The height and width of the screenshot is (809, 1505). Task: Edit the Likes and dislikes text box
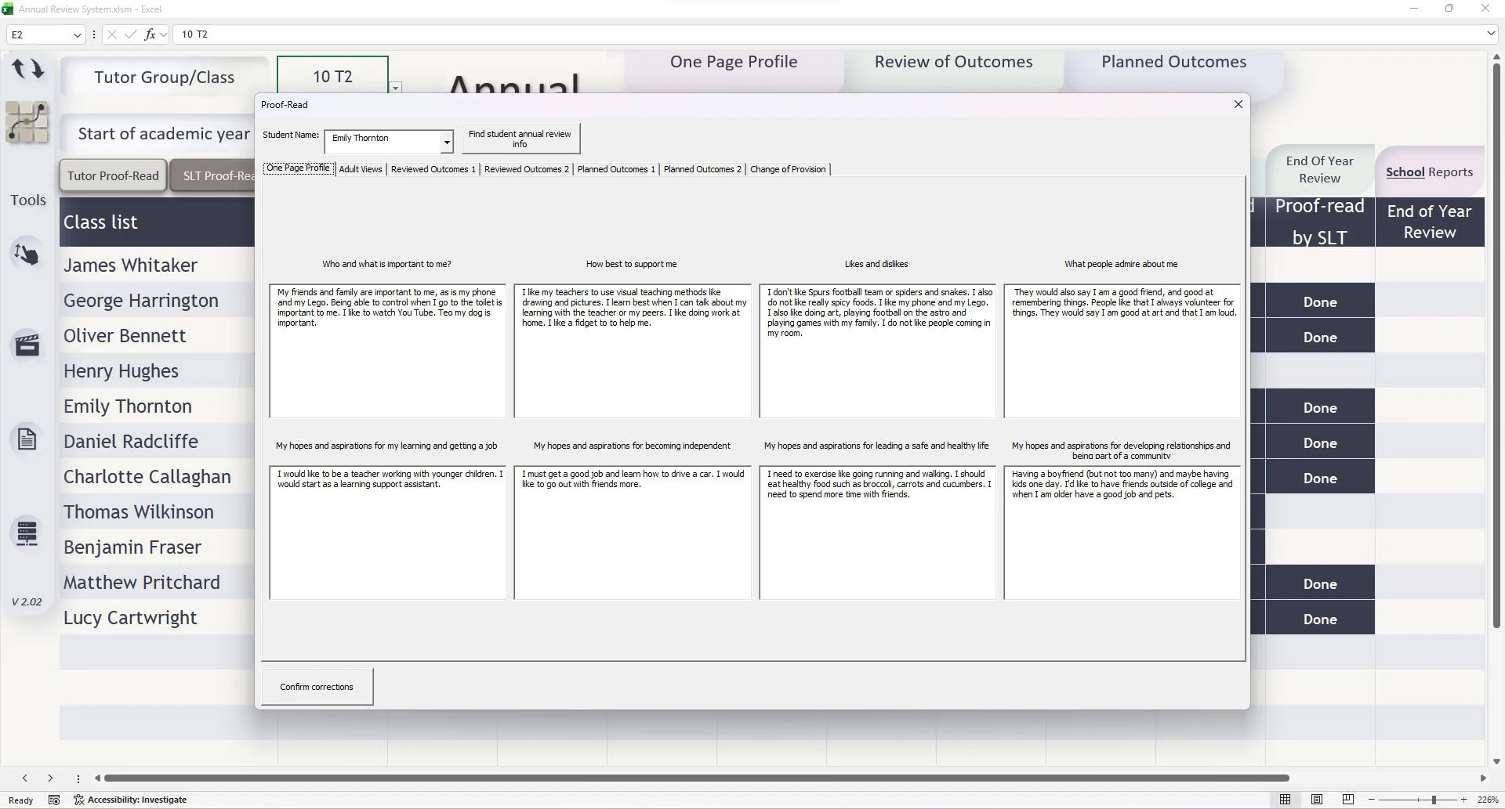coord(877,351)
